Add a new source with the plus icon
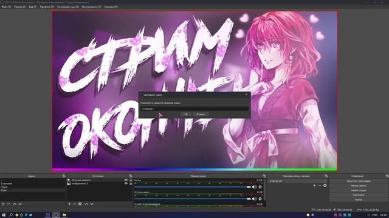Viewport: 389px width, 218px height. click(69, 204)
